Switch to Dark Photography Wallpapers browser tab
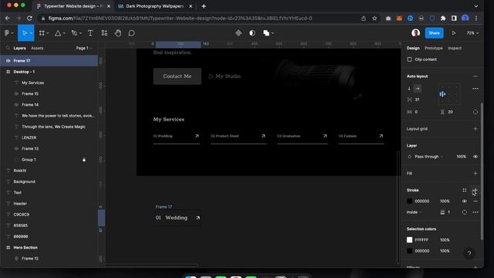 pos(154,6)
